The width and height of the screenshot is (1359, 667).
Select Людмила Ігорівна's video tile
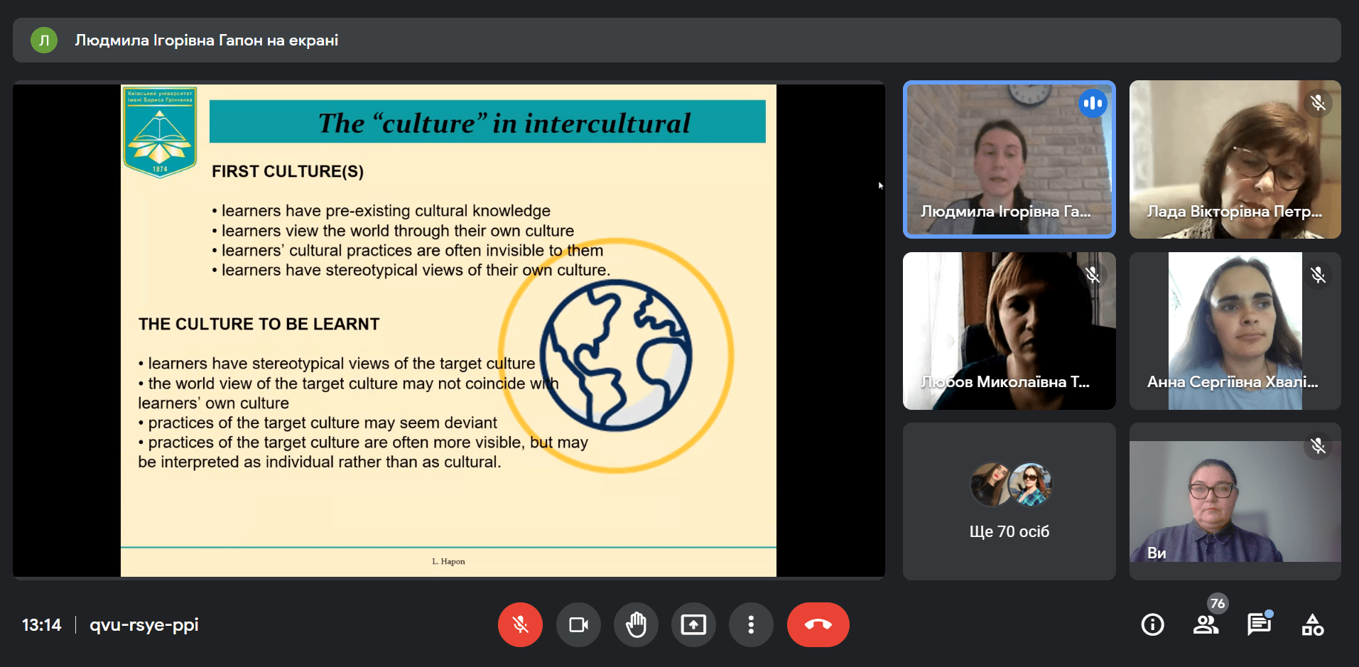point(1009,159)
